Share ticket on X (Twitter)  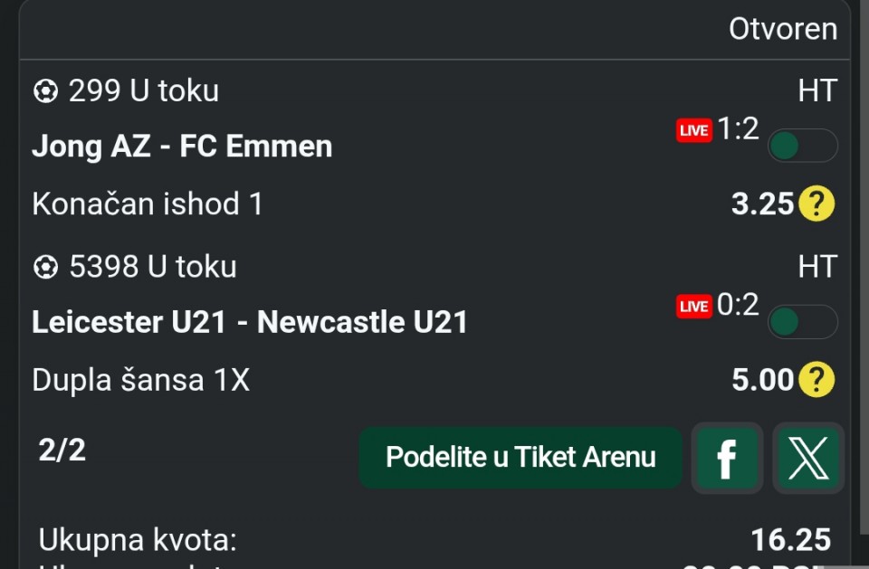(x=807, y=459)
